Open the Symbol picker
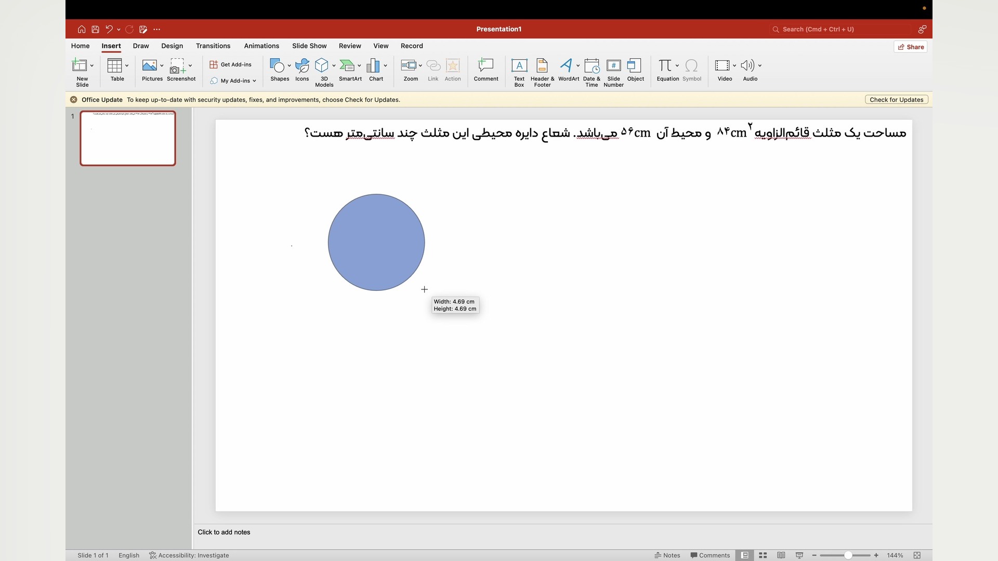Screen dimensions: 998x561 (x=691, y=70)
